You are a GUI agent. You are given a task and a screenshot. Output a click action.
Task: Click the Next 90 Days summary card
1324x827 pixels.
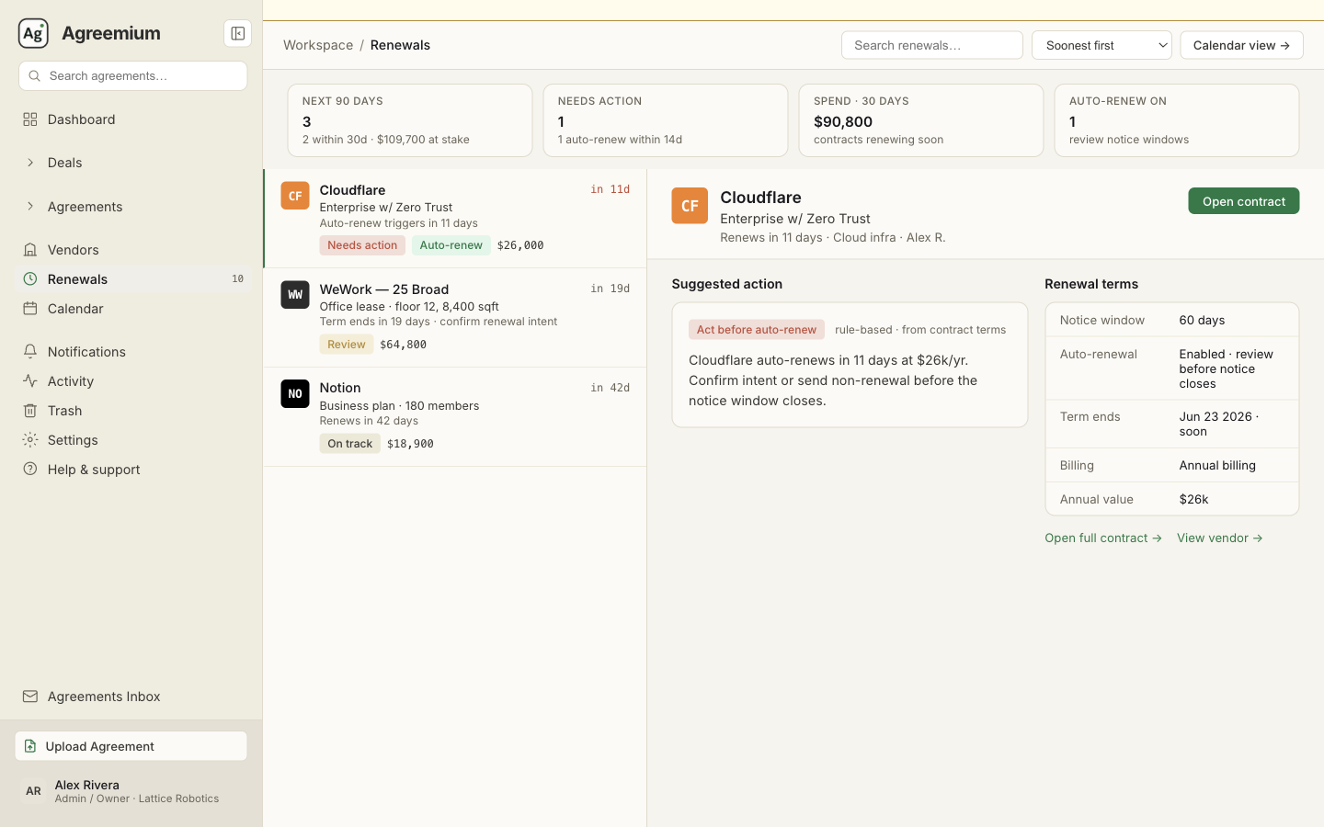tap(410, 120)
